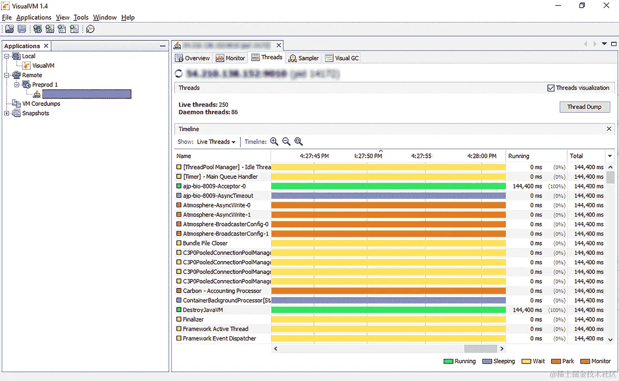Zoom in the threads timeline
The height and width of the screenshot is (381, 619).
[x=274, y=142]
